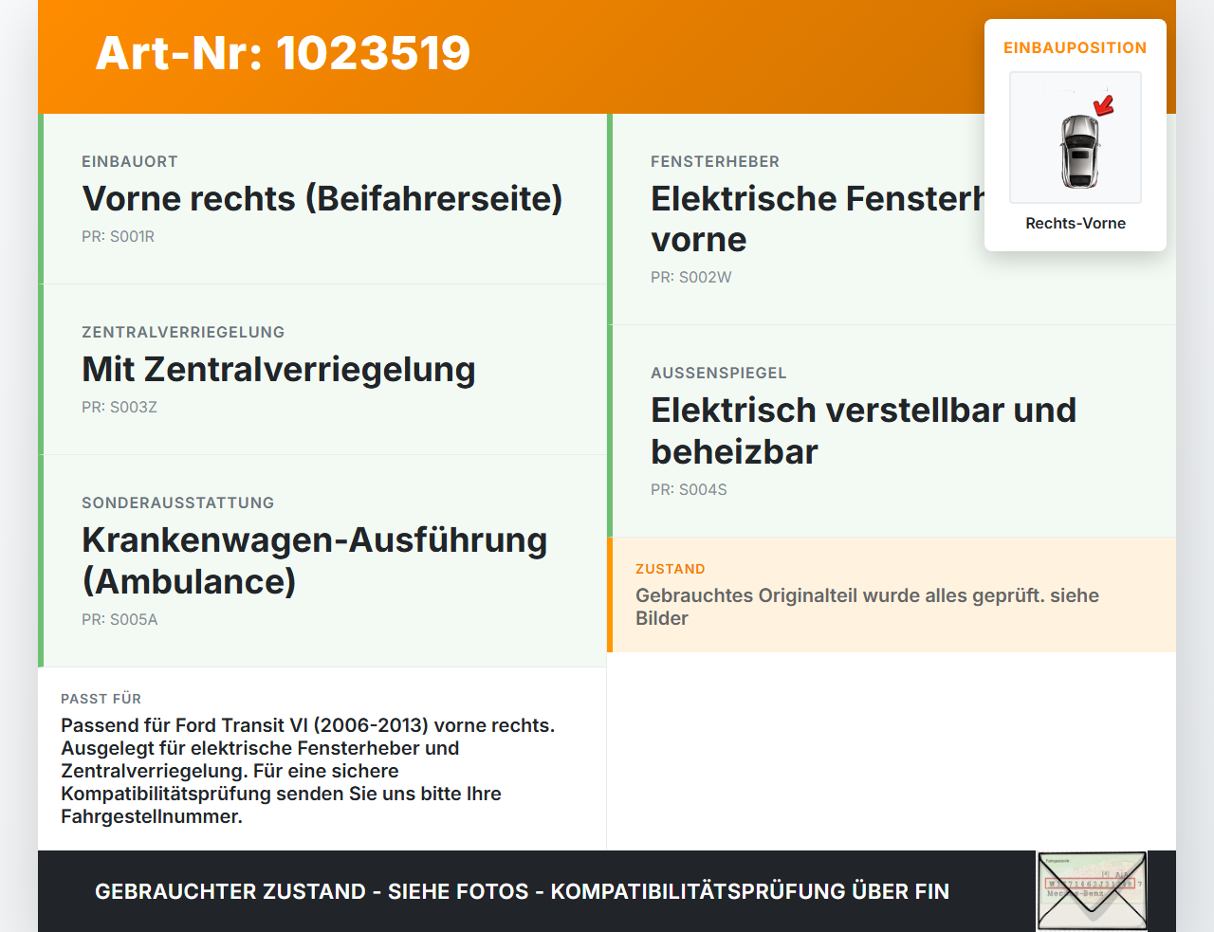Open the envelope document thumbnail
Viewport: 1214px width, 932px height.
click(x=1092, y=891)
